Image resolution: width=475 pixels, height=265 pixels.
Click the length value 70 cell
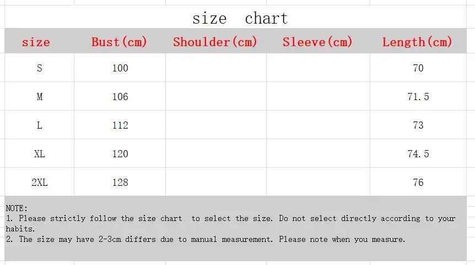point(418,68)
